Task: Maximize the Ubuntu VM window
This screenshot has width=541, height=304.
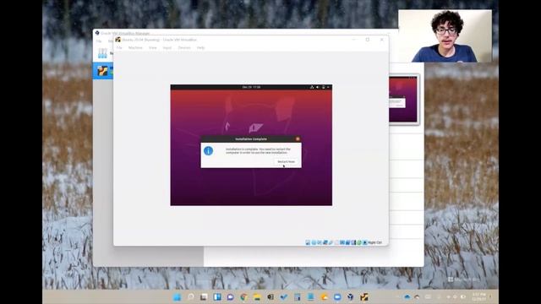Action: tap(368, 40)
